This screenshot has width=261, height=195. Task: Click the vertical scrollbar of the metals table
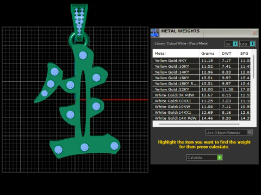(x=253, y=67)
